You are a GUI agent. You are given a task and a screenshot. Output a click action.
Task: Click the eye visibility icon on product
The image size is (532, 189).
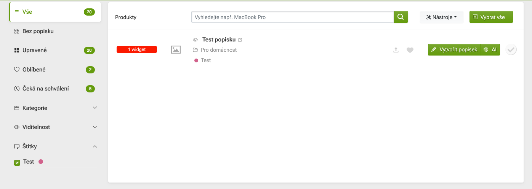pyautogui.click(x=195, y=40)
